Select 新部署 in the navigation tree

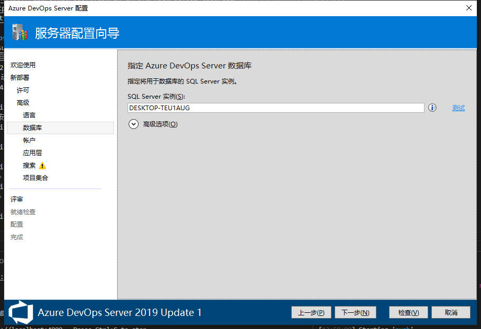20,78
